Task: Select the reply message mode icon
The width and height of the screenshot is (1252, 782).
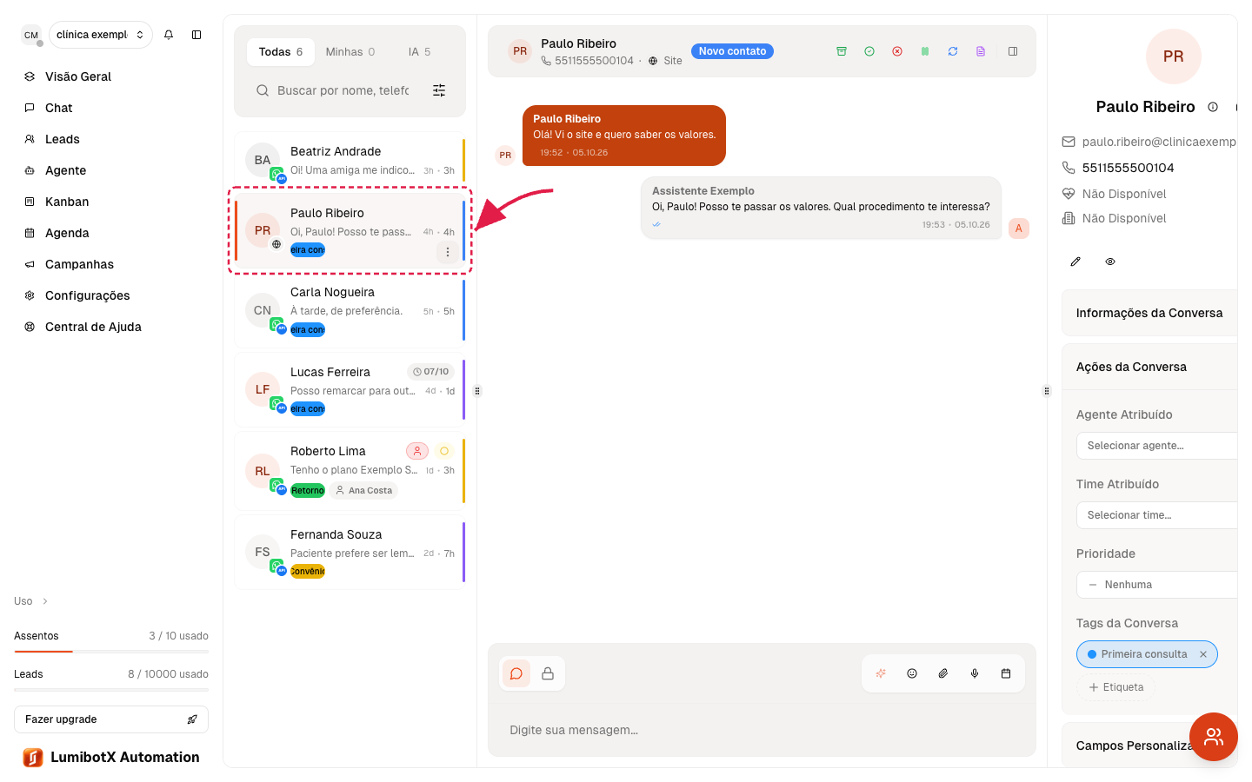Action: (x=516, y=673)
